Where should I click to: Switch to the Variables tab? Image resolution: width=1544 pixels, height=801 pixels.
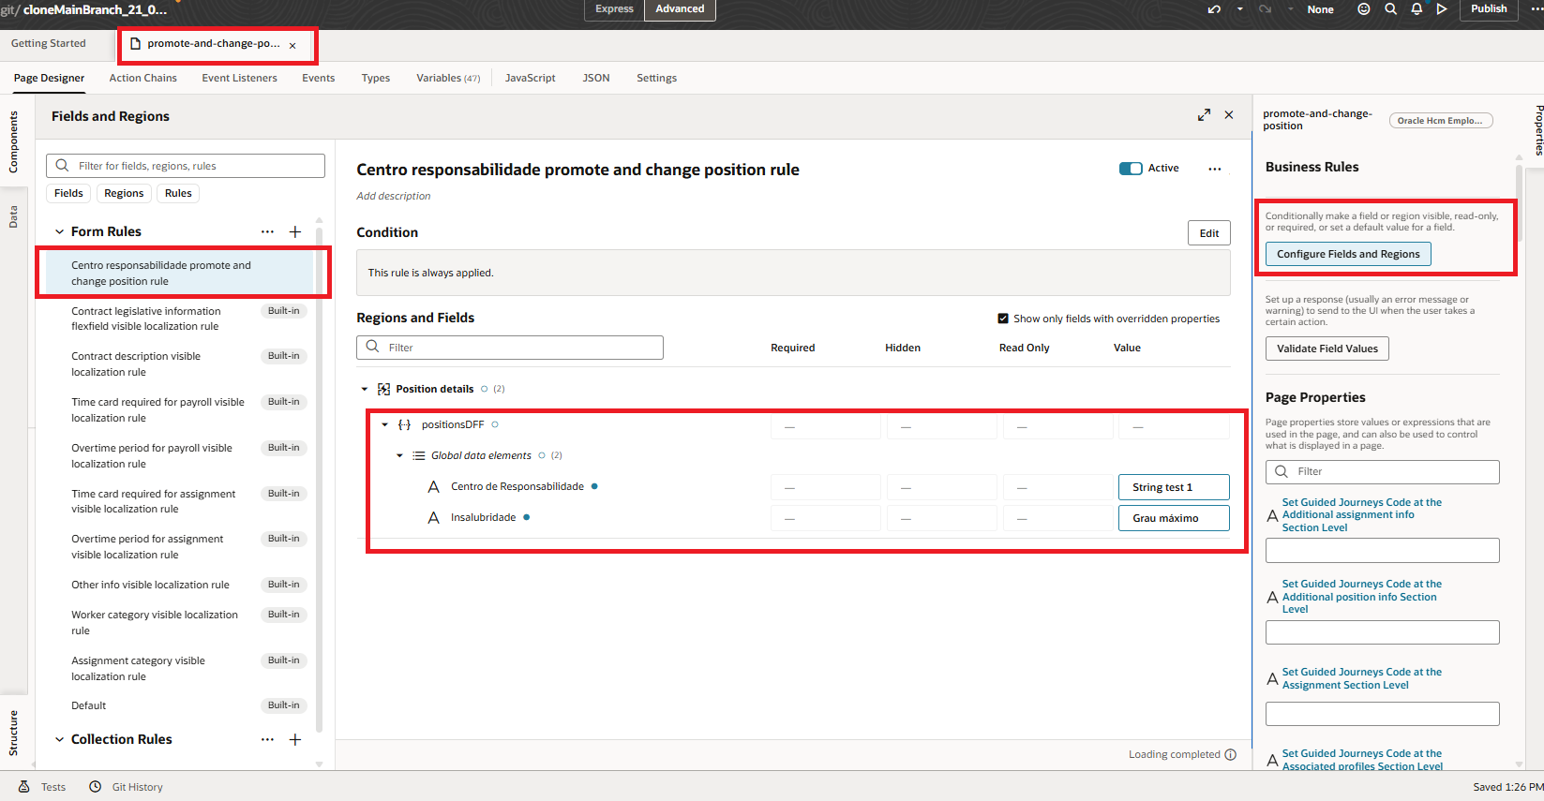coord(448,78)
